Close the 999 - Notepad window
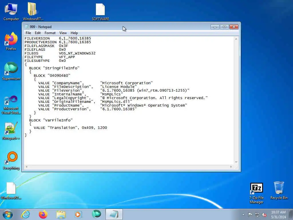The width and height of the screenshot is (293, 220). (x=234, y=27)
